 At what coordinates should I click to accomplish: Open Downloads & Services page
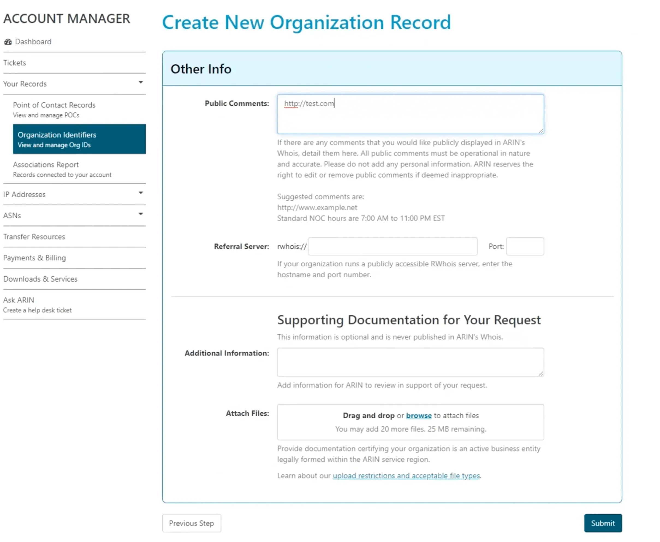click(x=40, y=279)
